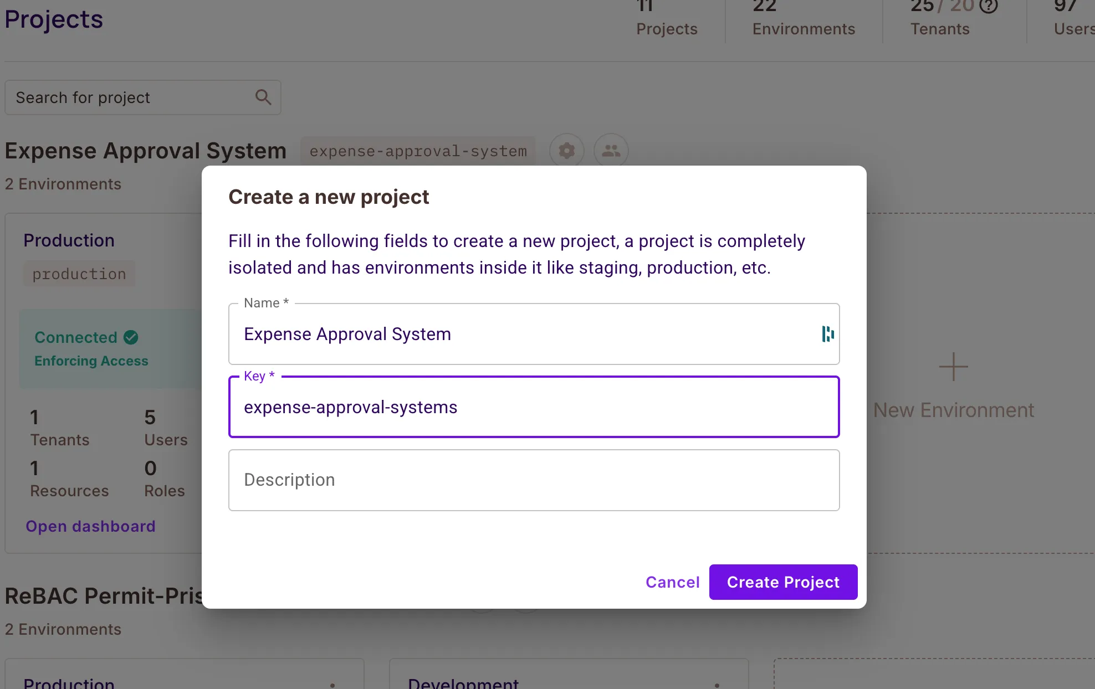Click the password manager icon in Name field
Image resolution: width=1095 pixels, height=689 pixels.
click(x=827, y=334)
